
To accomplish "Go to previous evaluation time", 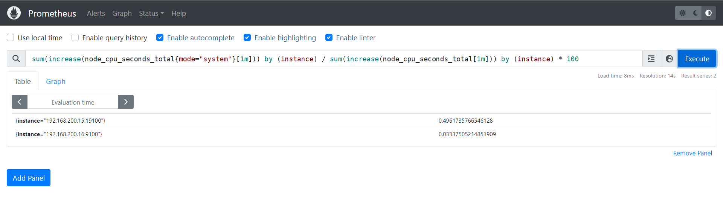I will 20,102.
